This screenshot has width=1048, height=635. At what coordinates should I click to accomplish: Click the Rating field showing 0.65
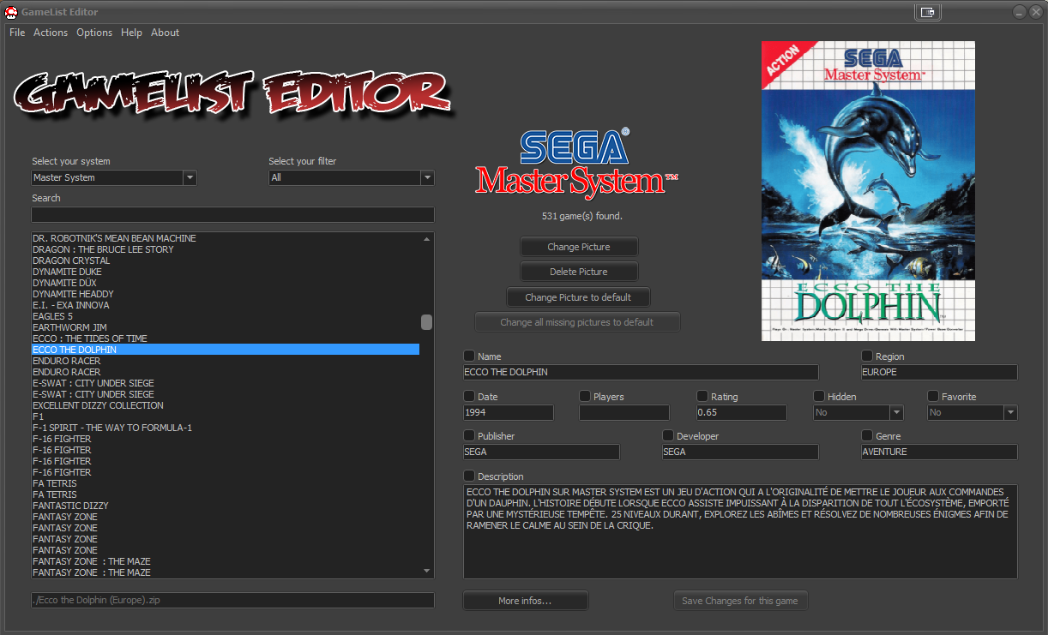tap(741, 412)
